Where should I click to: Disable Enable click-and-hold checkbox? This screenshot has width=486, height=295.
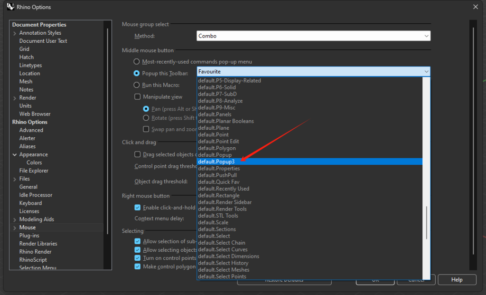tap(137, 208)
